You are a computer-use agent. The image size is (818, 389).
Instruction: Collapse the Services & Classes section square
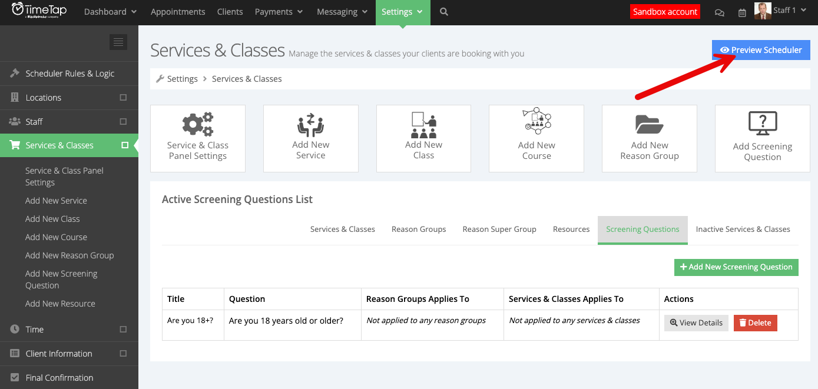click(124, 145)
